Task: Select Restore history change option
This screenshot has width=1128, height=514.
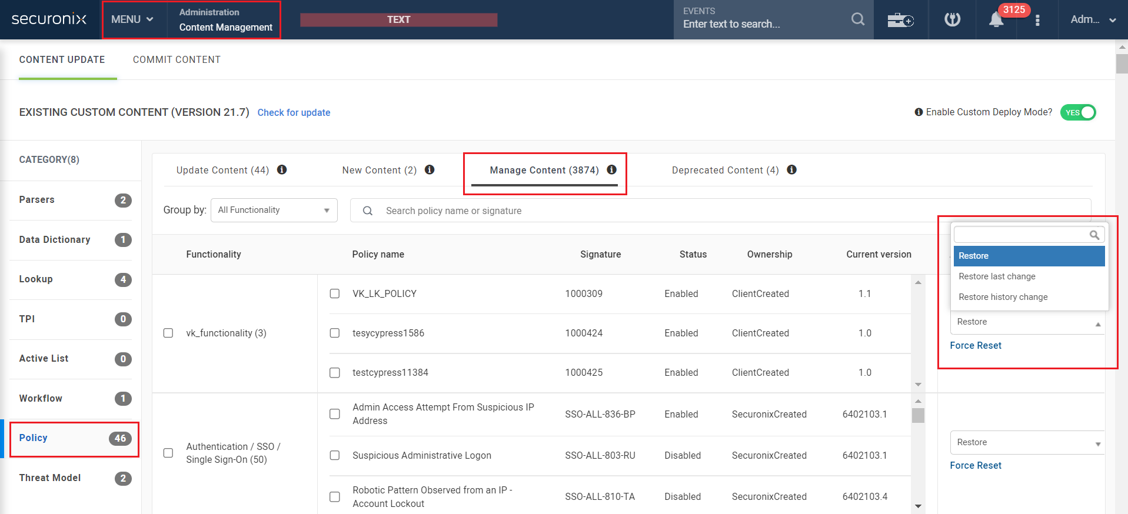Action: tap(1029, 297)
